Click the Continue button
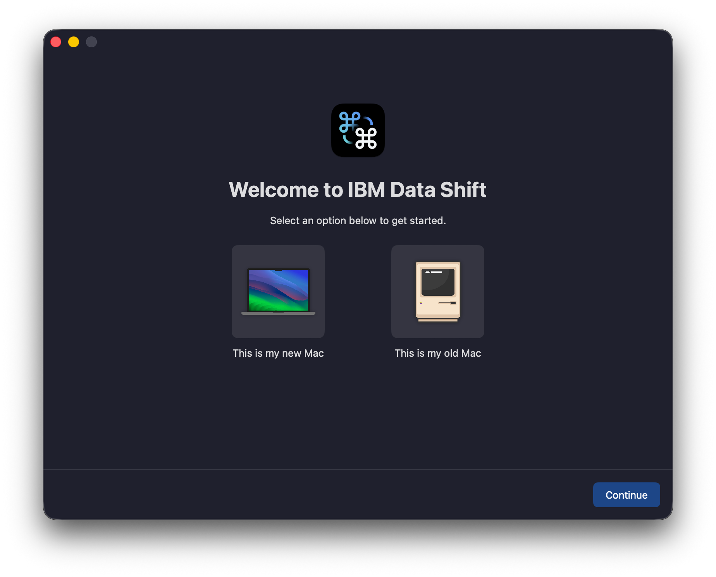 tap(626, 495)
